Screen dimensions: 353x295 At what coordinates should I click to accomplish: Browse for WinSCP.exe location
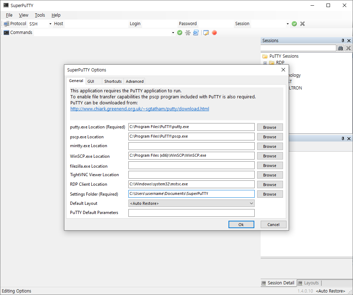tap(270, 156)
